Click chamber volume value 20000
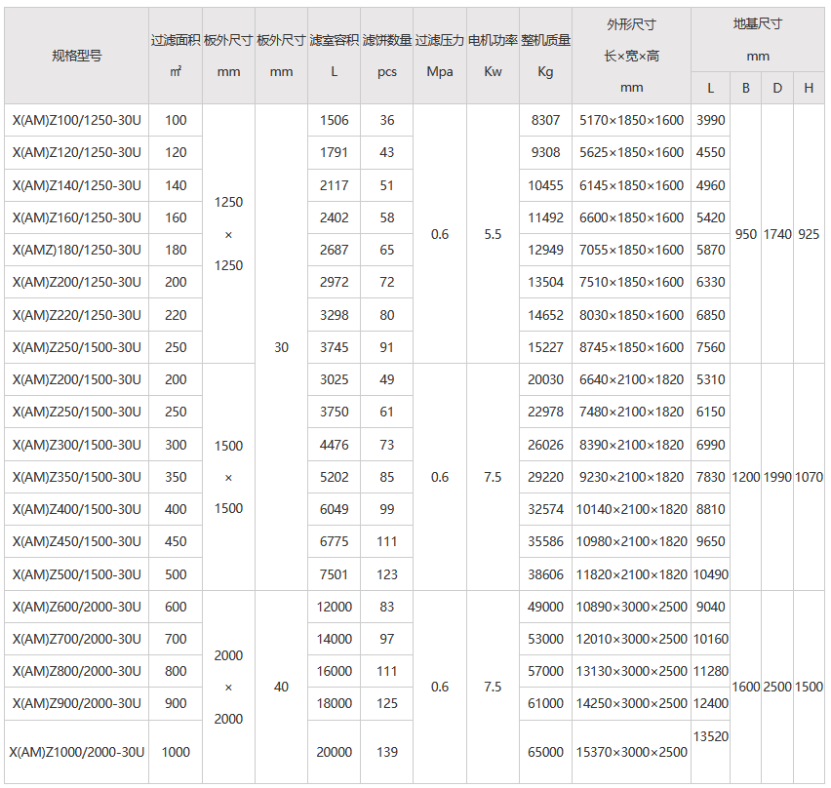Image resolution: width=831 pixels, height=788 pixels. coord(334,752)
